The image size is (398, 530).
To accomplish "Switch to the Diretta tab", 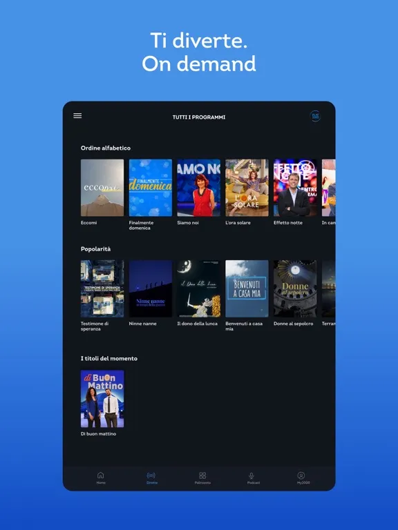I will (152, 478).
